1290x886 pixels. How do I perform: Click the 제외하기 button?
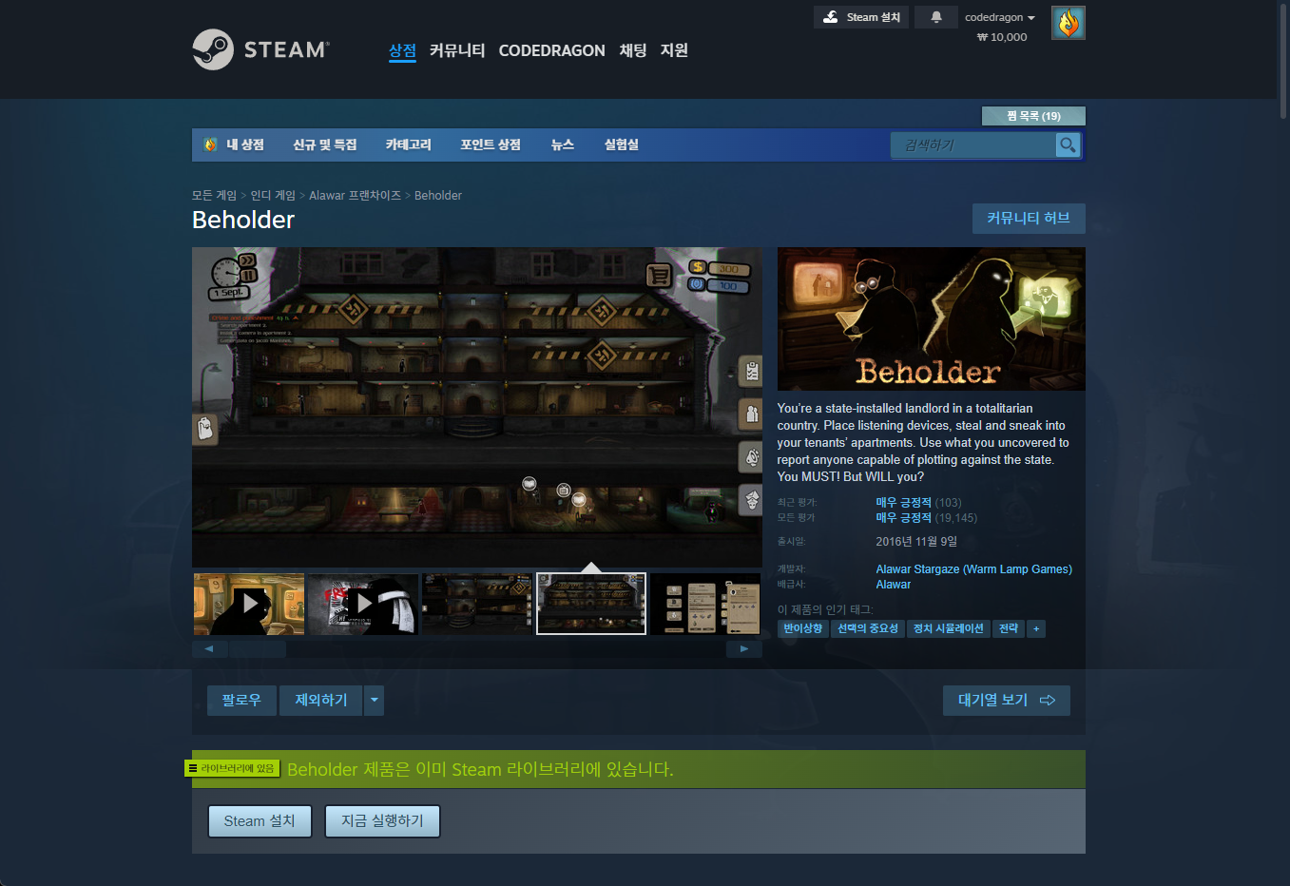[x=321, y=700]
